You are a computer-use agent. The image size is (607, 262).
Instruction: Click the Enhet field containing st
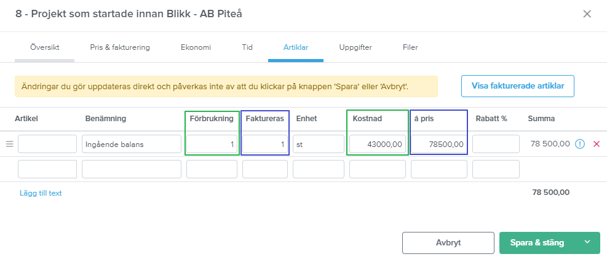pyautogui.click(x=319, y=144)
